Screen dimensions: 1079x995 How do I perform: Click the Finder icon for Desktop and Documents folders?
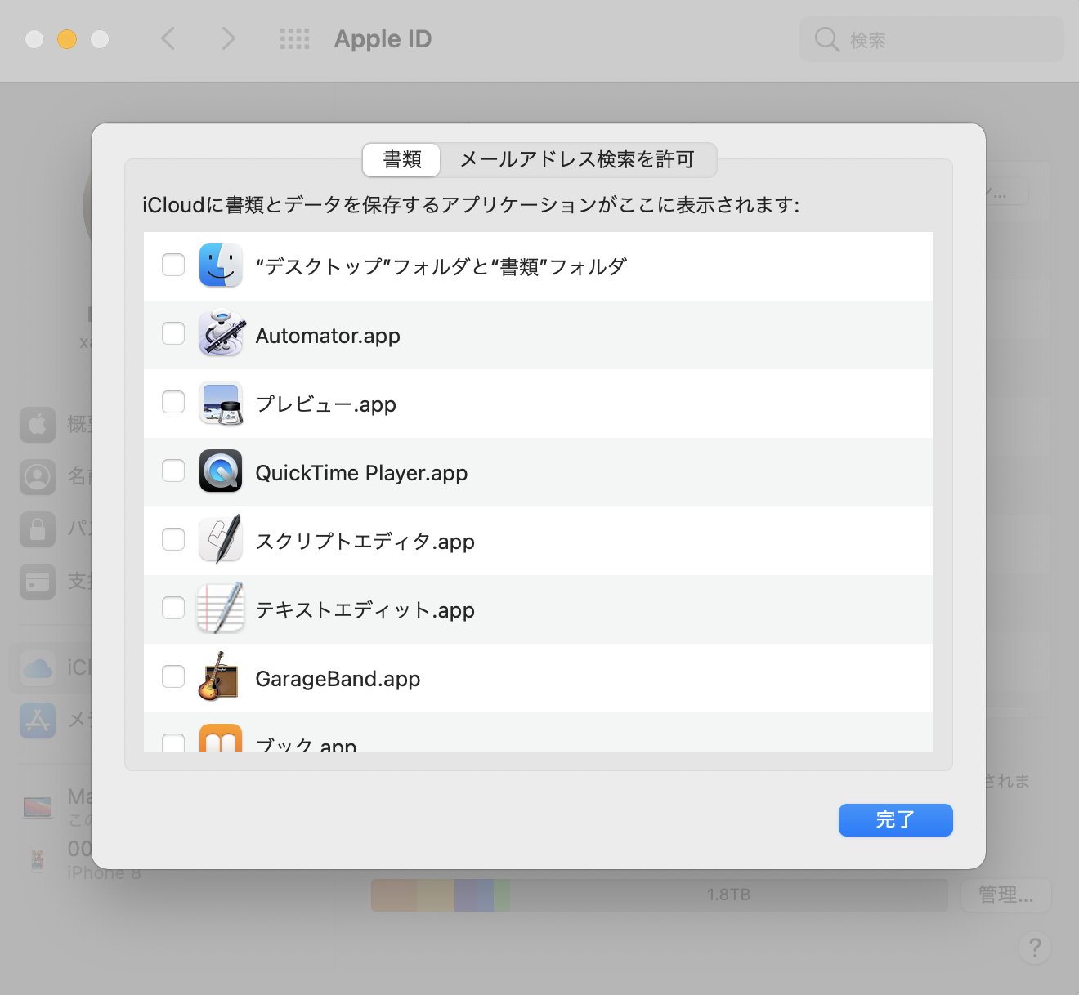click(x=221, y=265)
